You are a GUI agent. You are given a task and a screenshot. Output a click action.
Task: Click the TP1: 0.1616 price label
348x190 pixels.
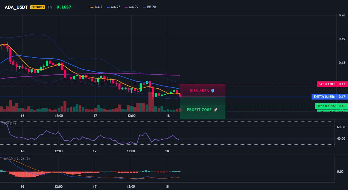[x=326, y=106]
